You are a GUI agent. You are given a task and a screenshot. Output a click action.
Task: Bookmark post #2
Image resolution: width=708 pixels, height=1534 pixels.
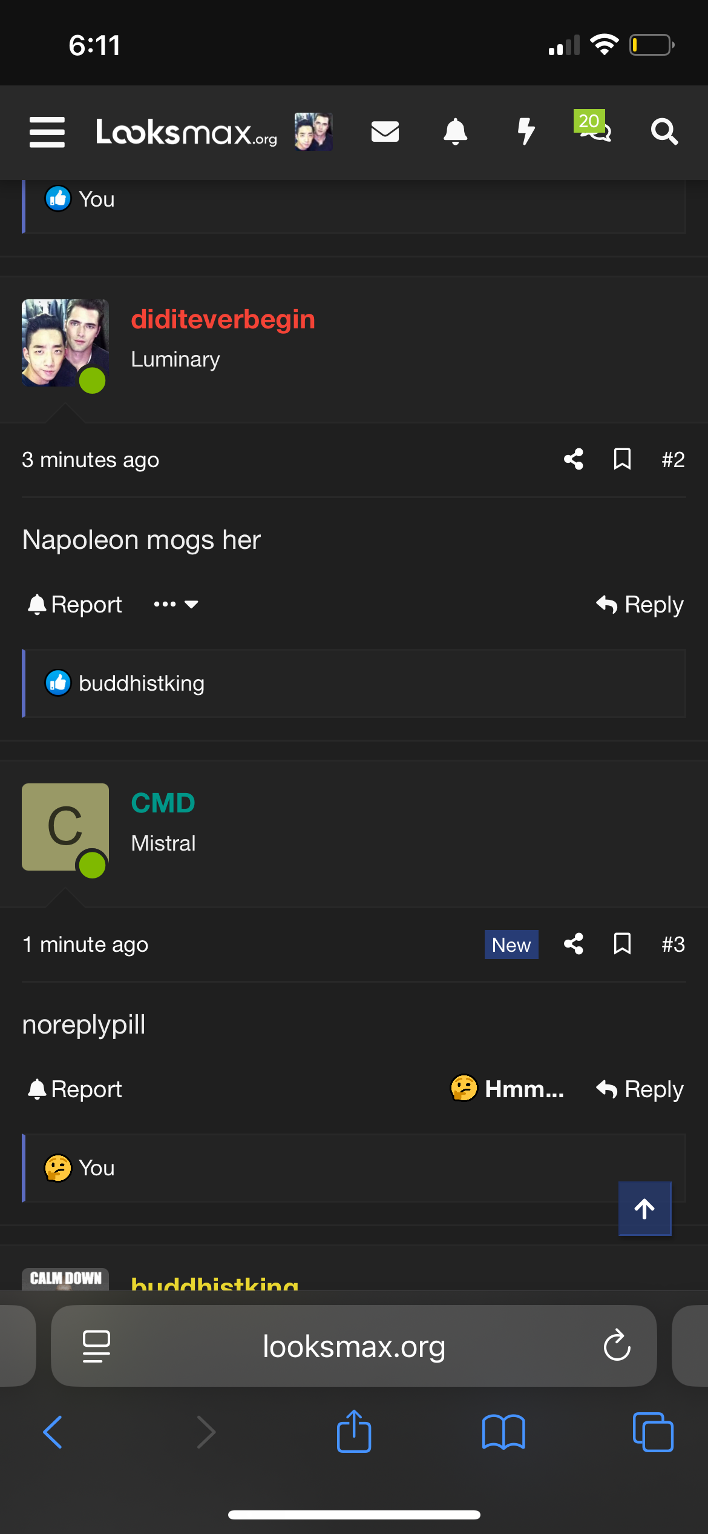[622, 459]
